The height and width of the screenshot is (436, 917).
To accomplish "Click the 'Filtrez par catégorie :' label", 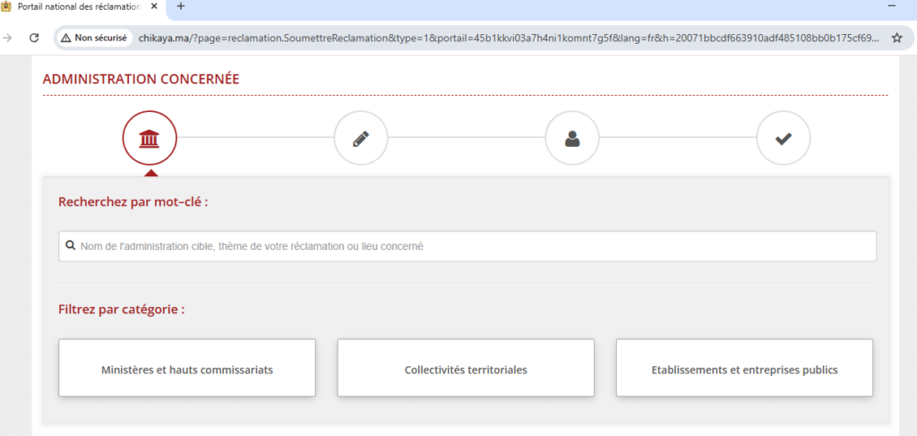I will coord(122,309).
